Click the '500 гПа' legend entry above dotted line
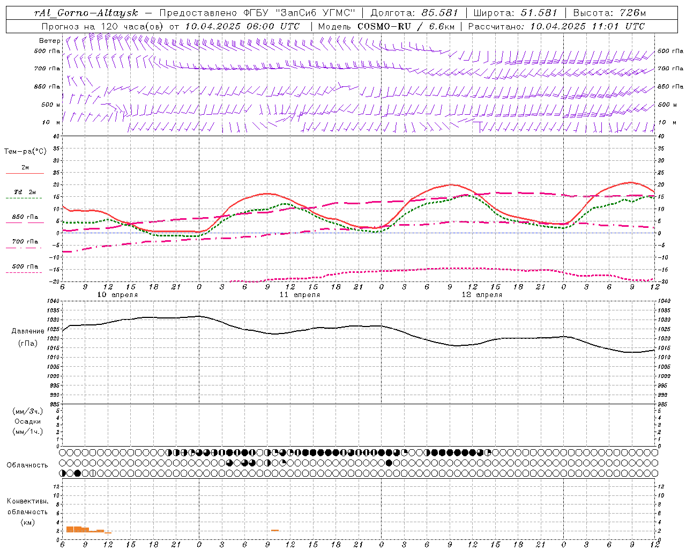This screenshot has width=686, height=549. 25,266
